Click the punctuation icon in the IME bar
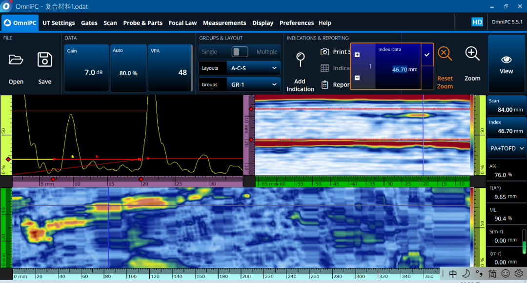Screen dimensions: 527x283 (x=479, y=274)
